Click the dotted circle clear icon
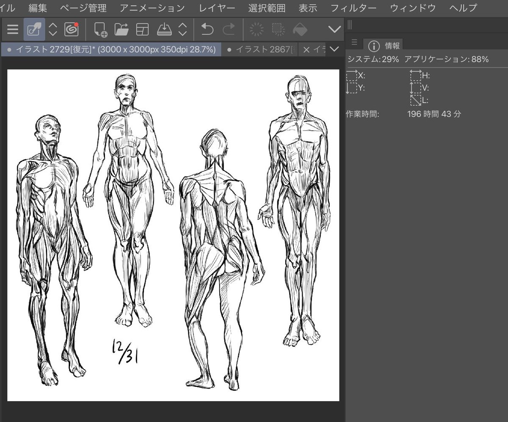Image resolution: width=508 pixels, height=422 pixels. tap(257, 30)
